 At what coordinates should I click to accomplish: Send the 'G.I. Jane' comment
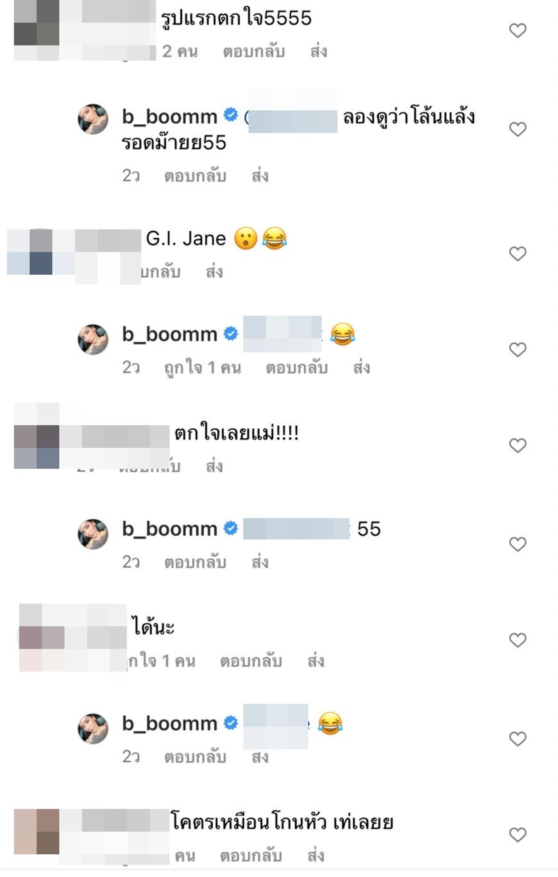coord(214,272)
